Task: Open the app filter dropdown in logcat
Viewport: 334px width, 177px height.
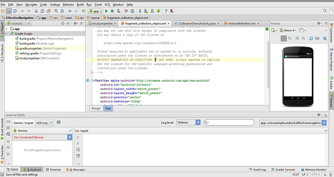Action: [293, 123]
